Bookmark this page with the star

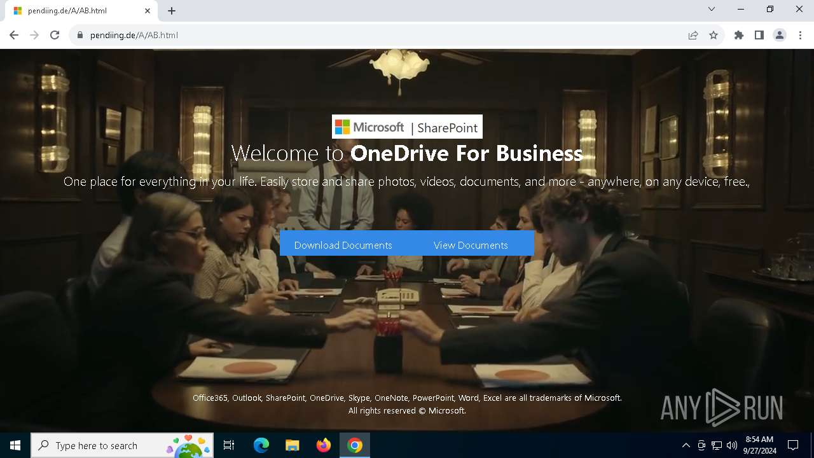click(x=714, y=35)
